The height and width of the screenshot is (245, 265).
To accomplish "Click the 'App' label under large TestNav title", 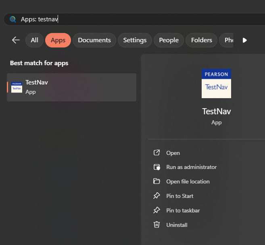I will (216, 123).
